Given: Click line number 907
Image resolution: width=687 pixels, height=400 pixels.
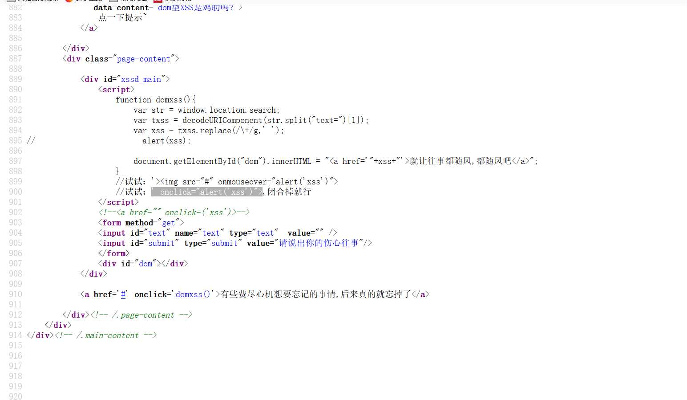Looking at the screenshot, I should [15, 264].
